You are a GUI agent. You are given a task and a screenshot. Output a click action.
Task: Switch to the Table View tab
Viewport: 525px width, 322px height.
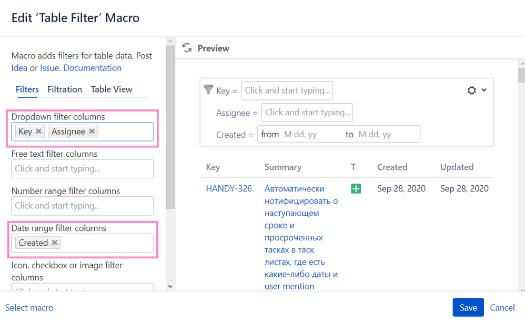pos(111,89)
